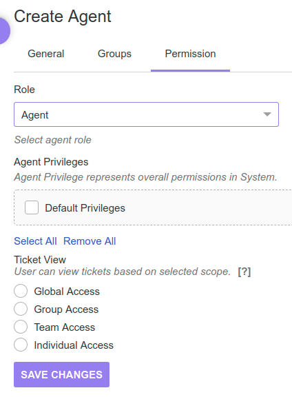
Task: Click the Create Agent page heading
Action: click(63, 17)
